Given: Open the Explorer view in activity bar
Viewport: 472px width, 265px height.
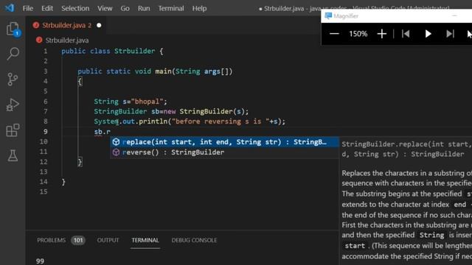Looking at the screenshot, I should 13,29.
